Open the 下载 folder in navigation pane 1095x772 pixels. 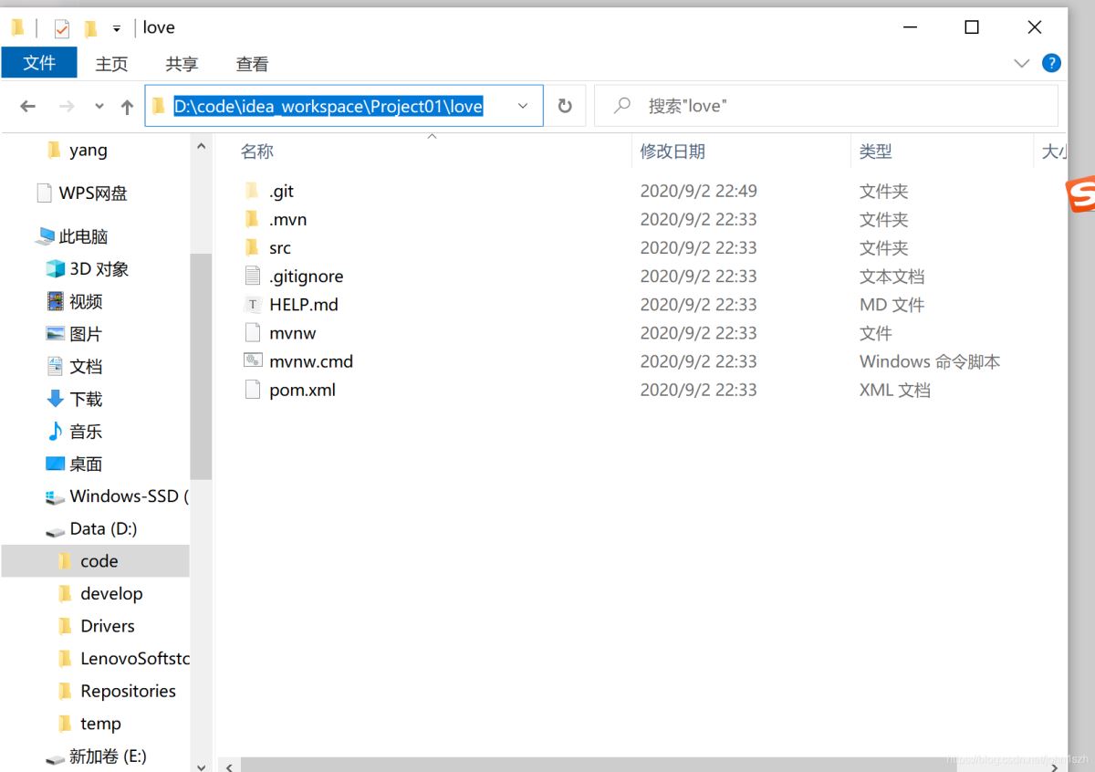[x=85, y=399]
